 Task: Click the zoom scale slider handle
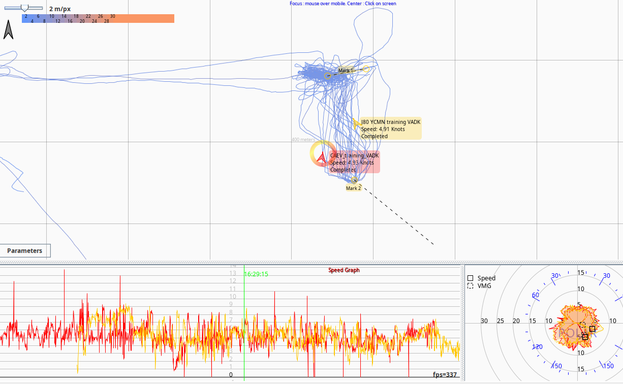[x=24, y=8]
